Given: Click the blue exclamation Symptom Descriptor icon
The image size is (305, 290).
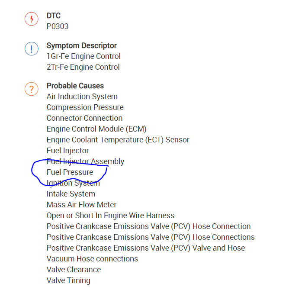Looking at the screenshot, I should click(32, 48).
